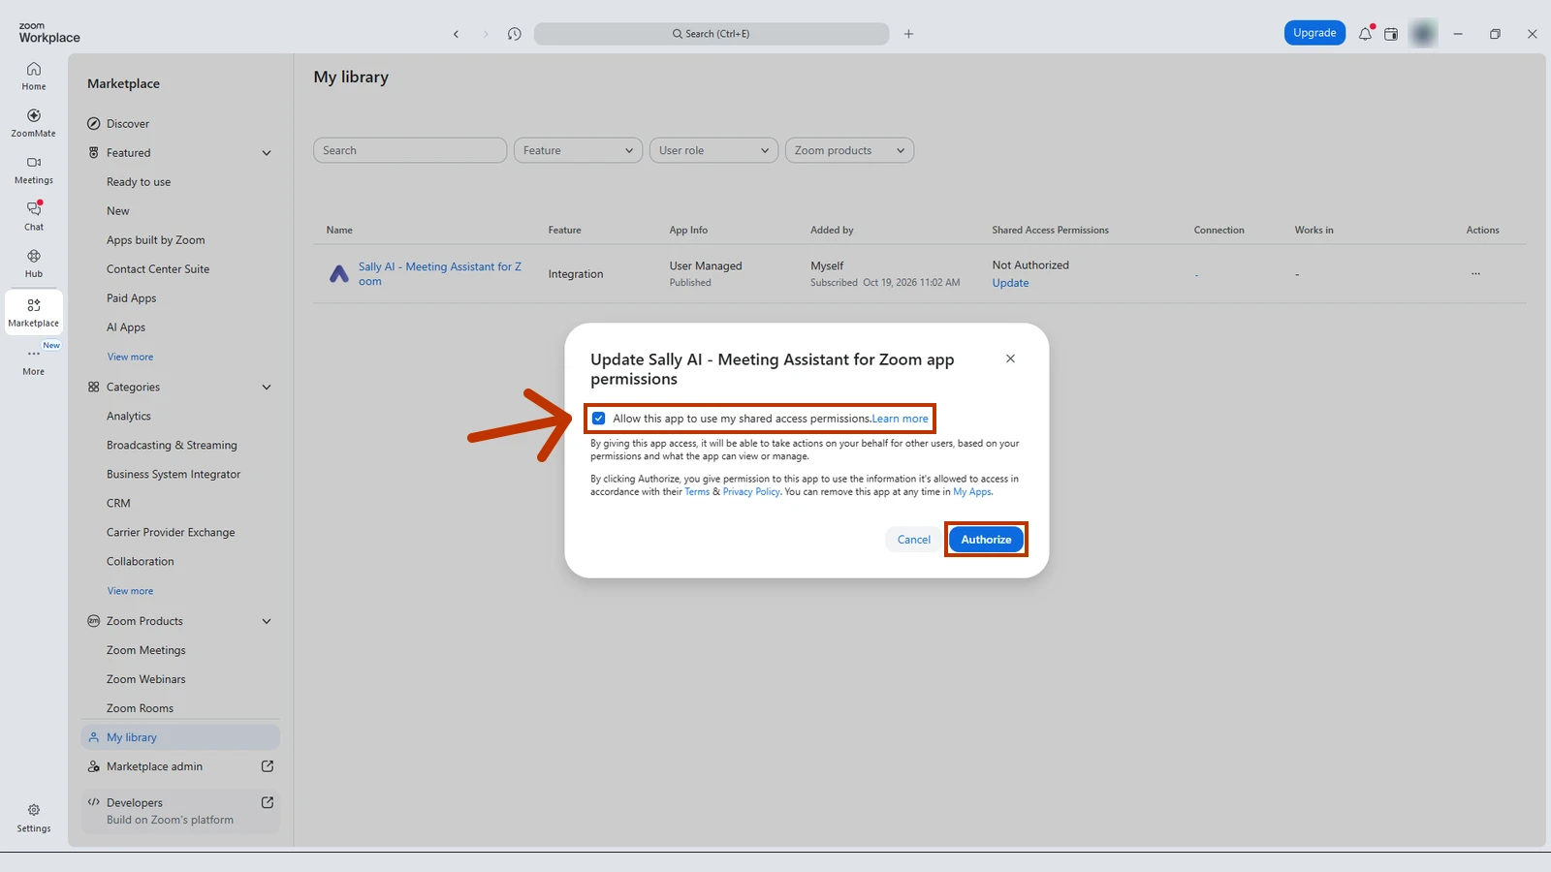Screen dimensions: 1551x872
Task: Open the Feature filter dropdown
Action: pyautogui.click(x=578, y=150)
